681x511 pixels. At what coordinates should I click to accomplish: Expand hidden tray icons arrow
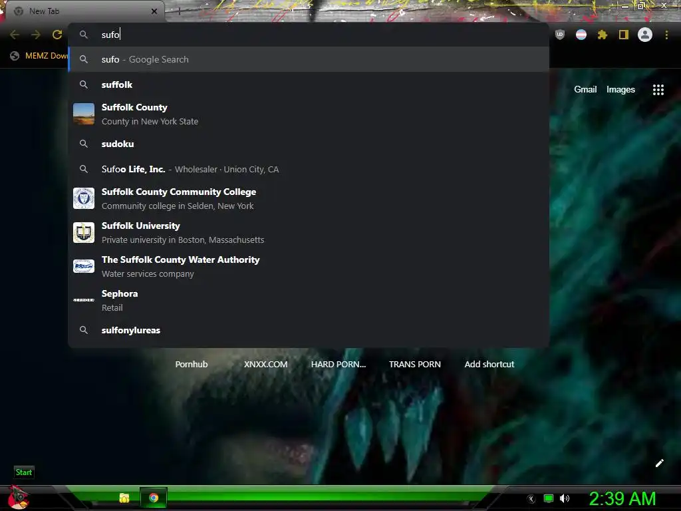tap(531, 499)
